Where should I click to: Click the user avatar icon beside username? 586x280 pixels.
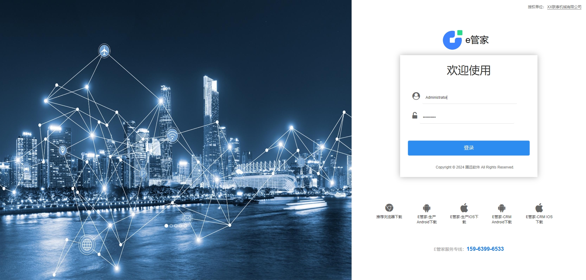pos(416,96)
